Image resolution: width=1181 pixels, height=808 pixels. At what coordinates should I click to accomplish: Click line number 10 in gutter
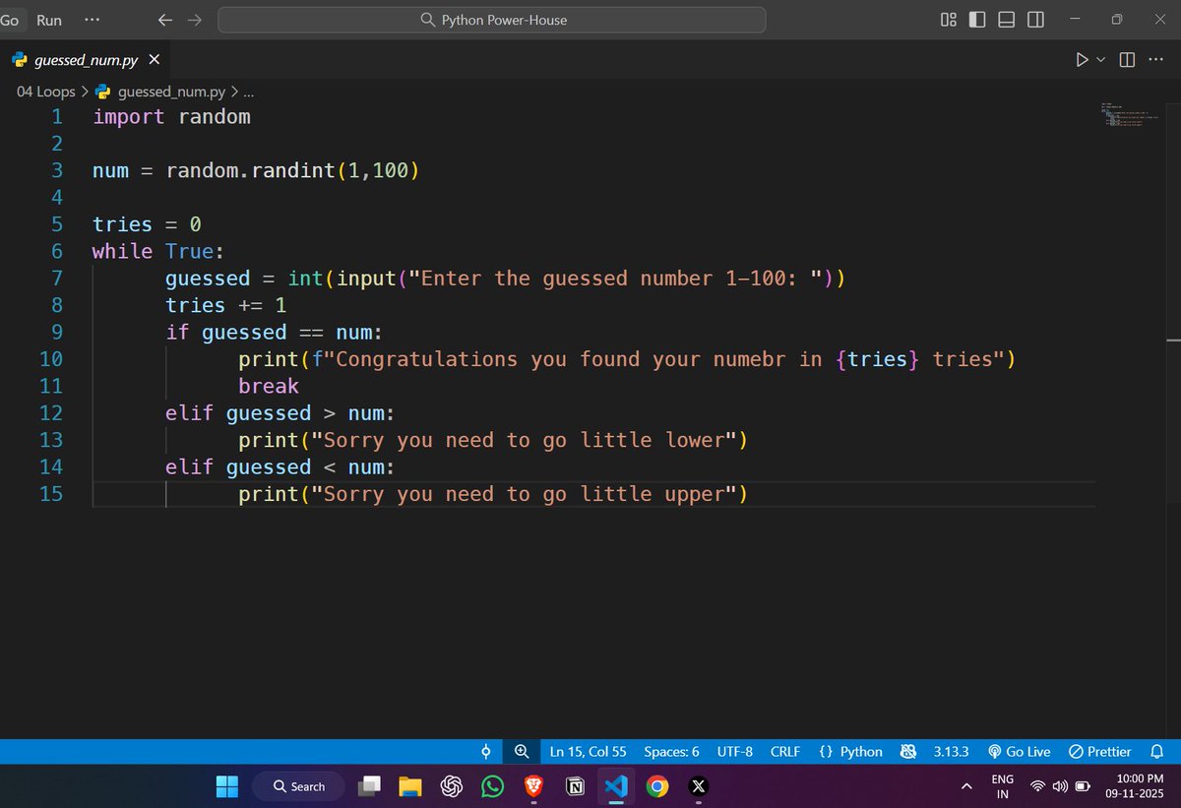[51, 359]
